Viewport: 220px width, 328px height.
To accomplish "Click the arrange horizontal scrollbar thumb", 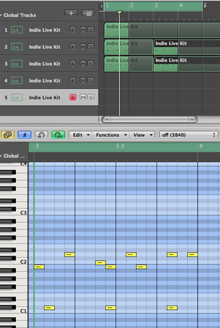I will 149,119.
